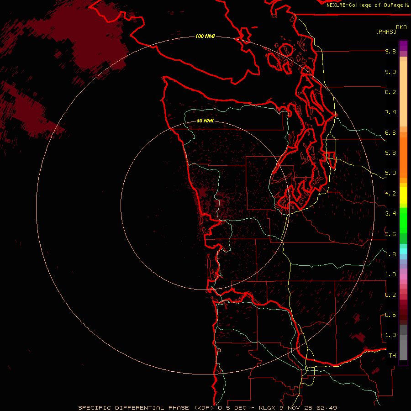The image size is (411, 411).
Task: Select the bright green color bar segment
Action: 403,221
